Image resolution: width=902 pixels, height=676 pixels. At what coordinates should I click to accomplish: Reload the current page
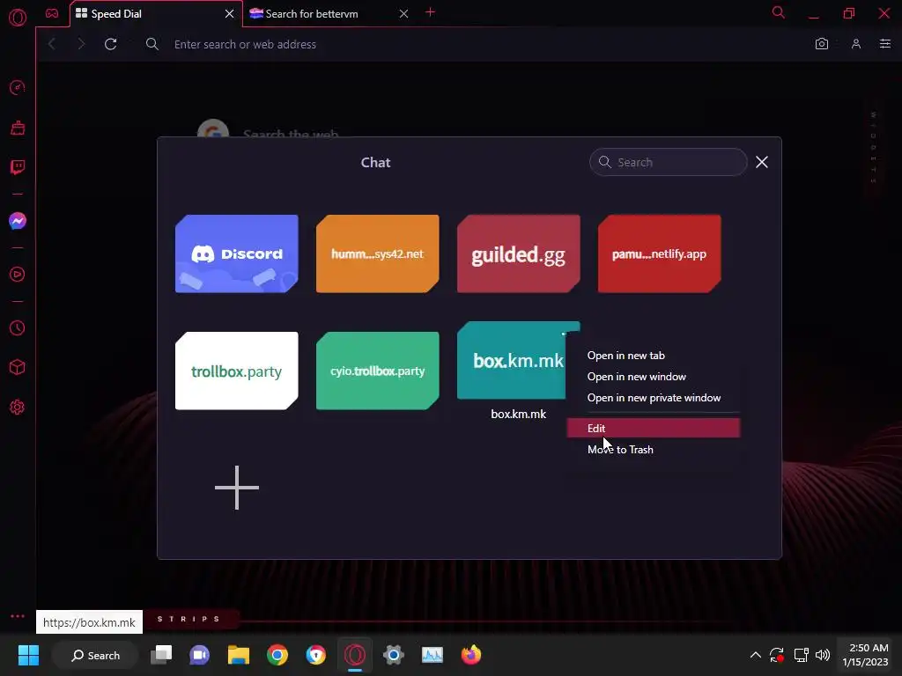[x=110, y=44]
